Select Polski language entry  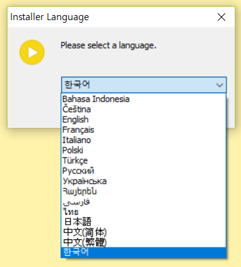pyautogui.click(x=144, y=151)
